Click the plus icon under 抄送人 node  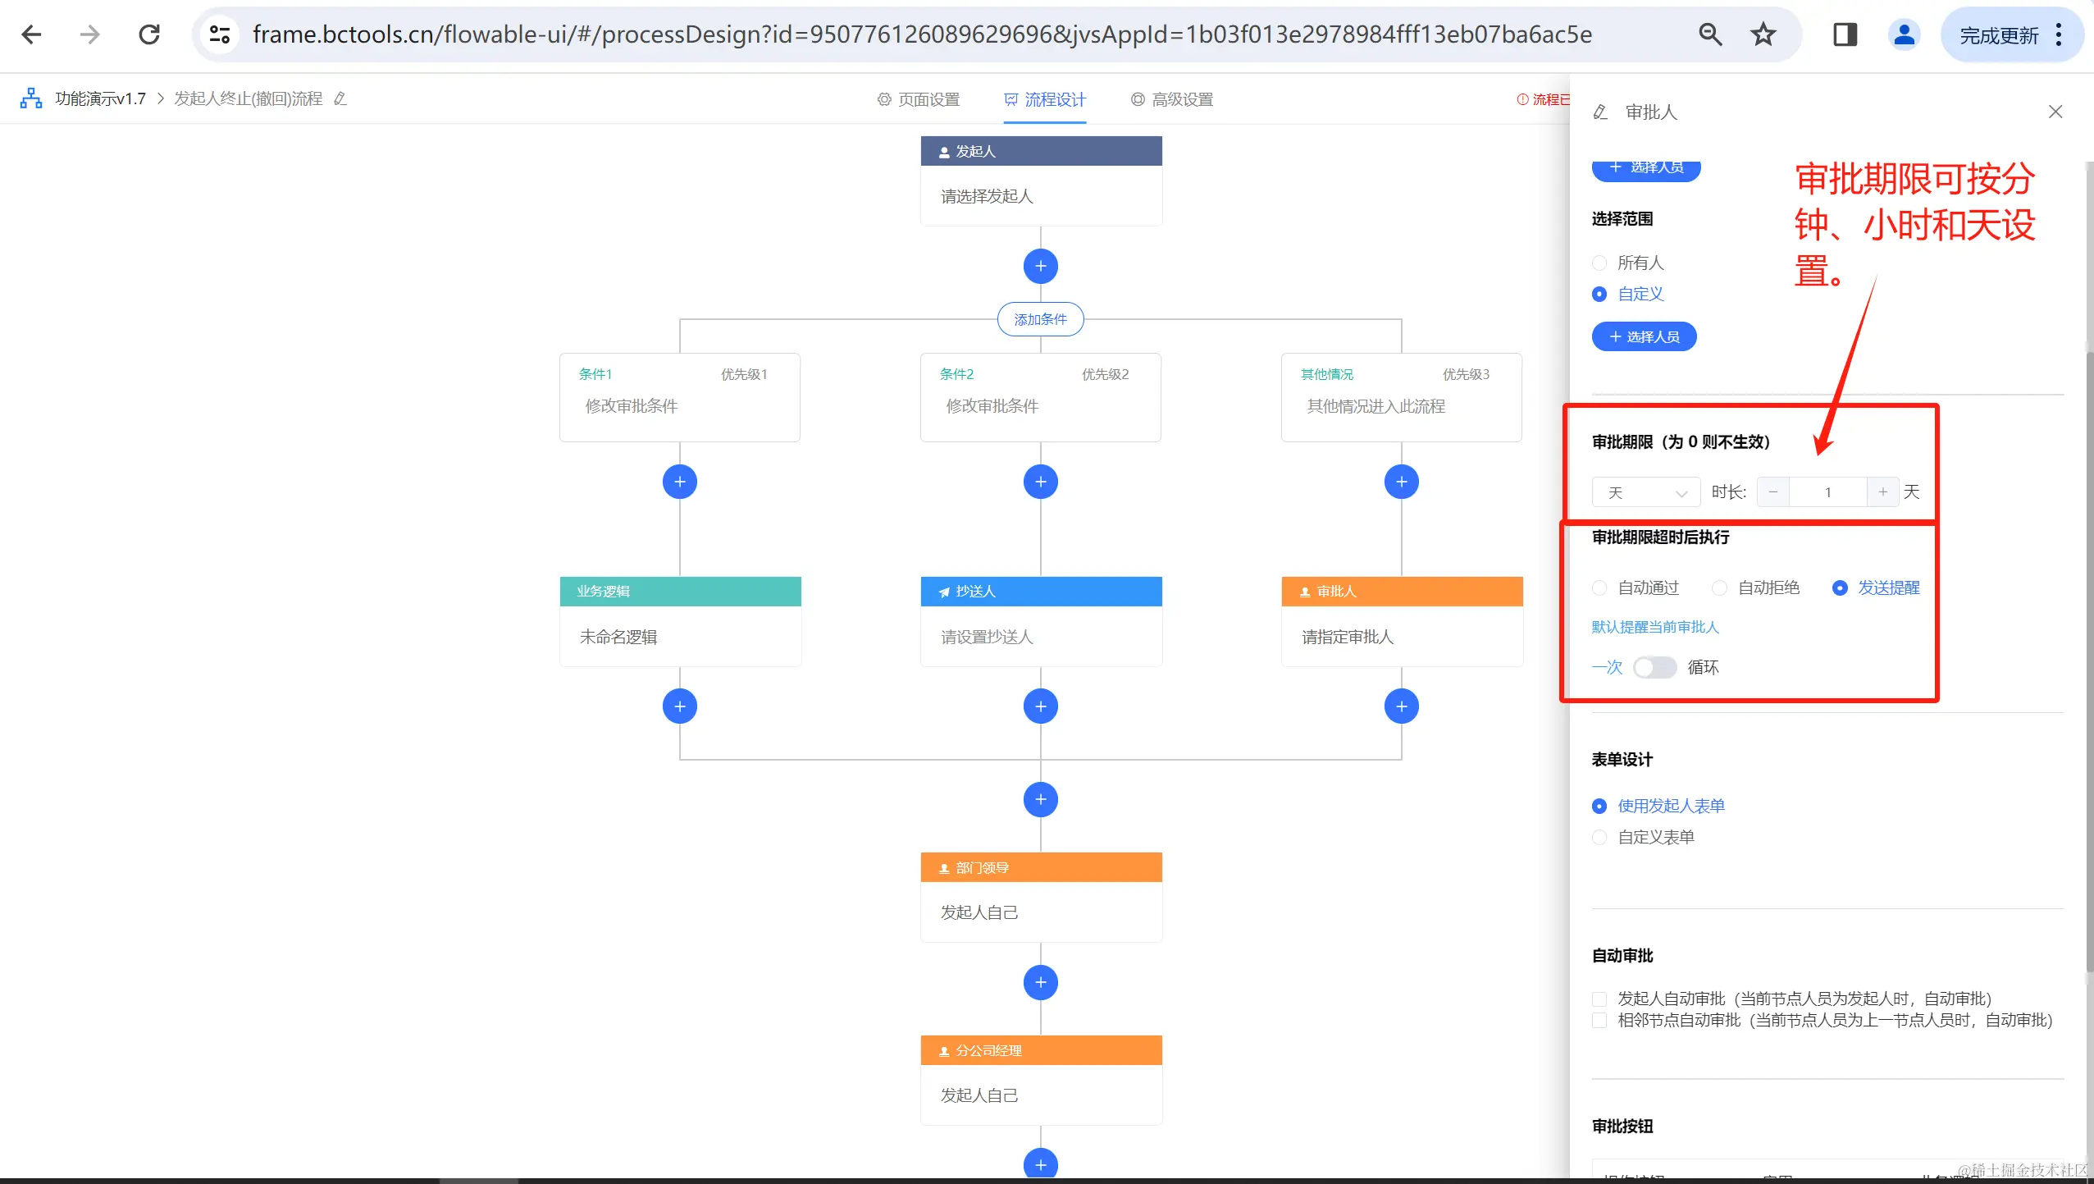1040,706
